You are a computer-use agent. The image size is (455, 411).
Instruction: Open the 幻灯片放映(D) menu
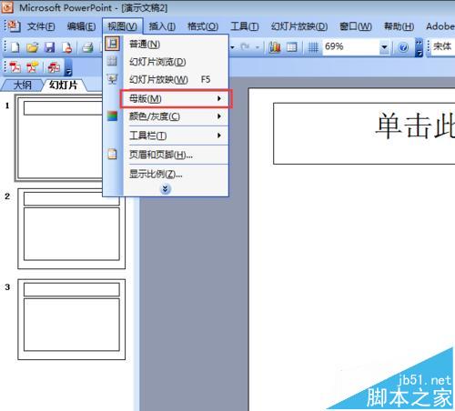pyautogui.click(x=299, y=26)
